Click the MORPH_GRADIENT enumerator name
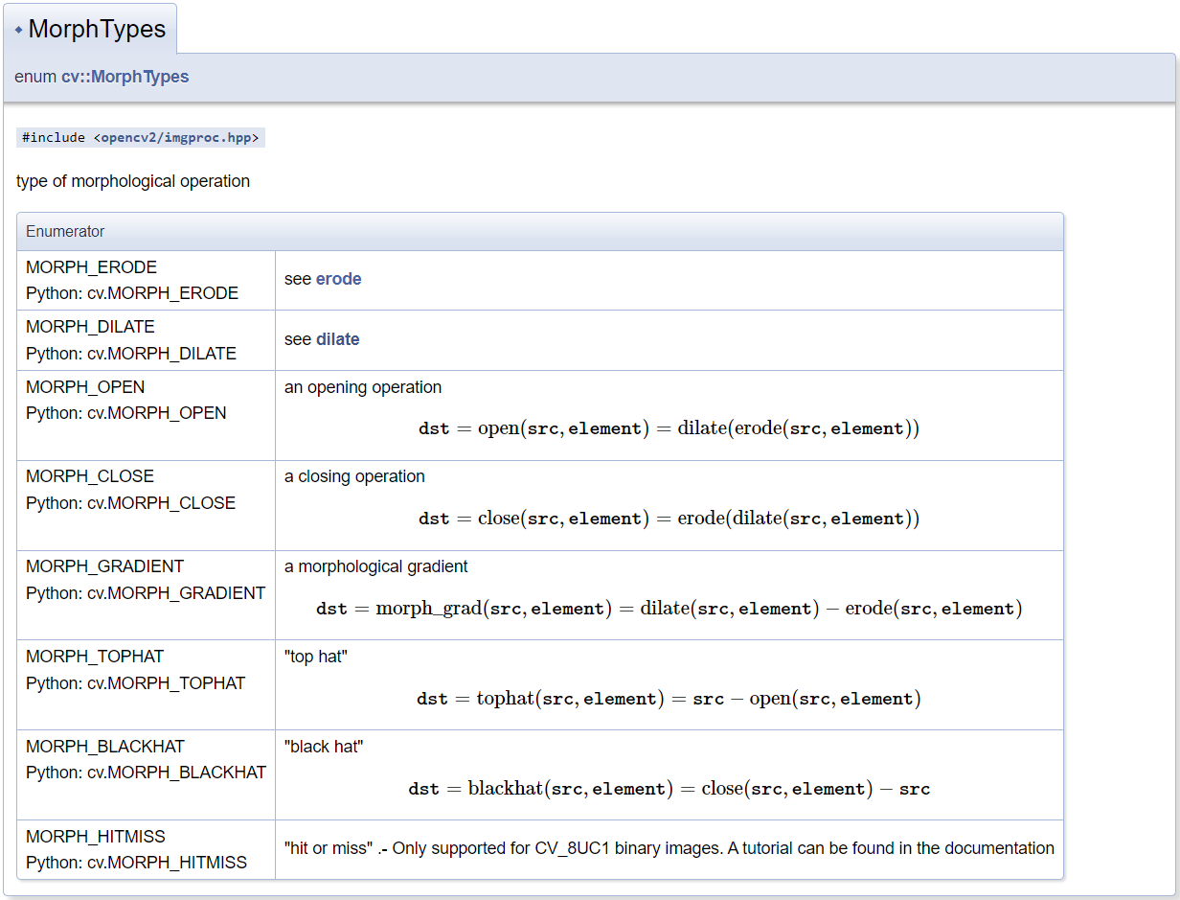Screen dimensions: 1180x900 click(104, 566)
